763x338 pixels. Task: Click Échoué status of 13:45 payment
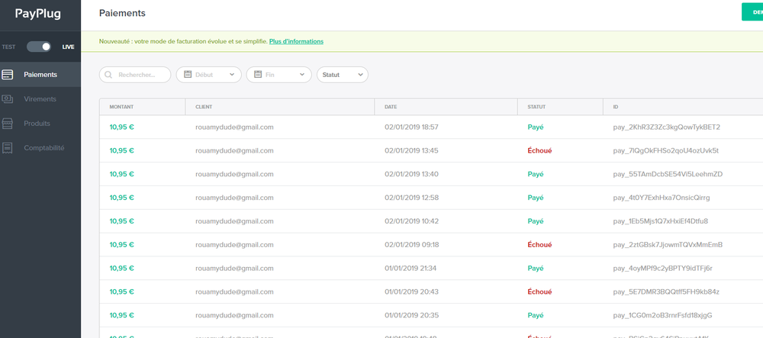(539, 150)
